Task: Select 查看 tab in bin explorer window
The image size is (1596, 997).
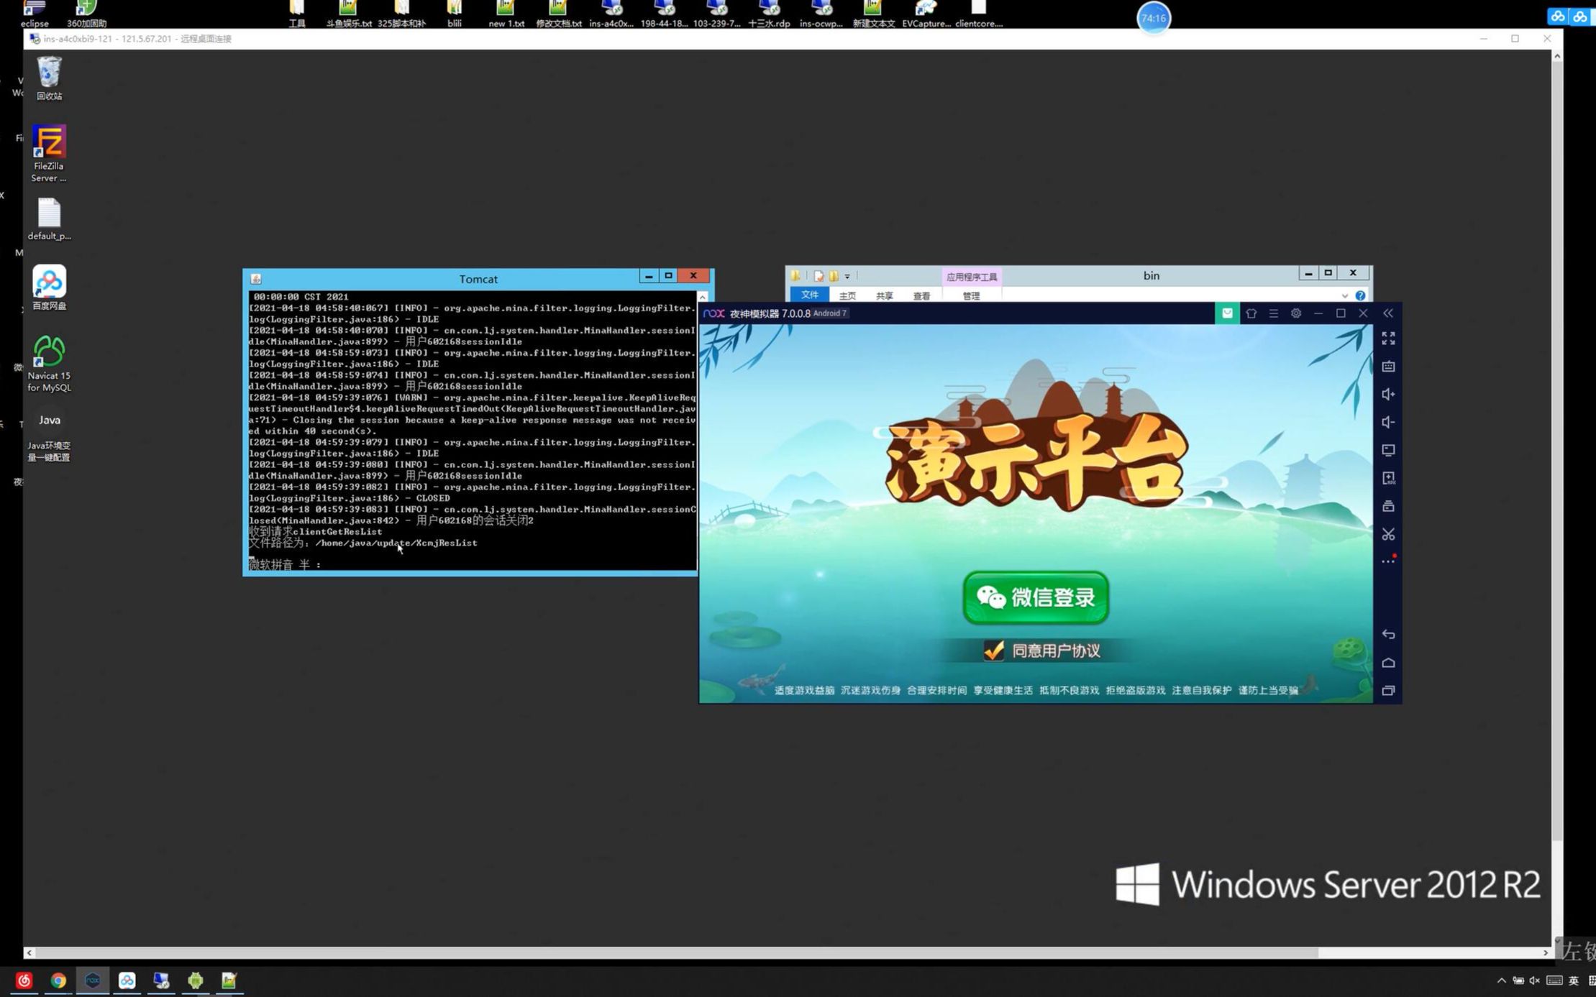Action: tap(921, 295)
